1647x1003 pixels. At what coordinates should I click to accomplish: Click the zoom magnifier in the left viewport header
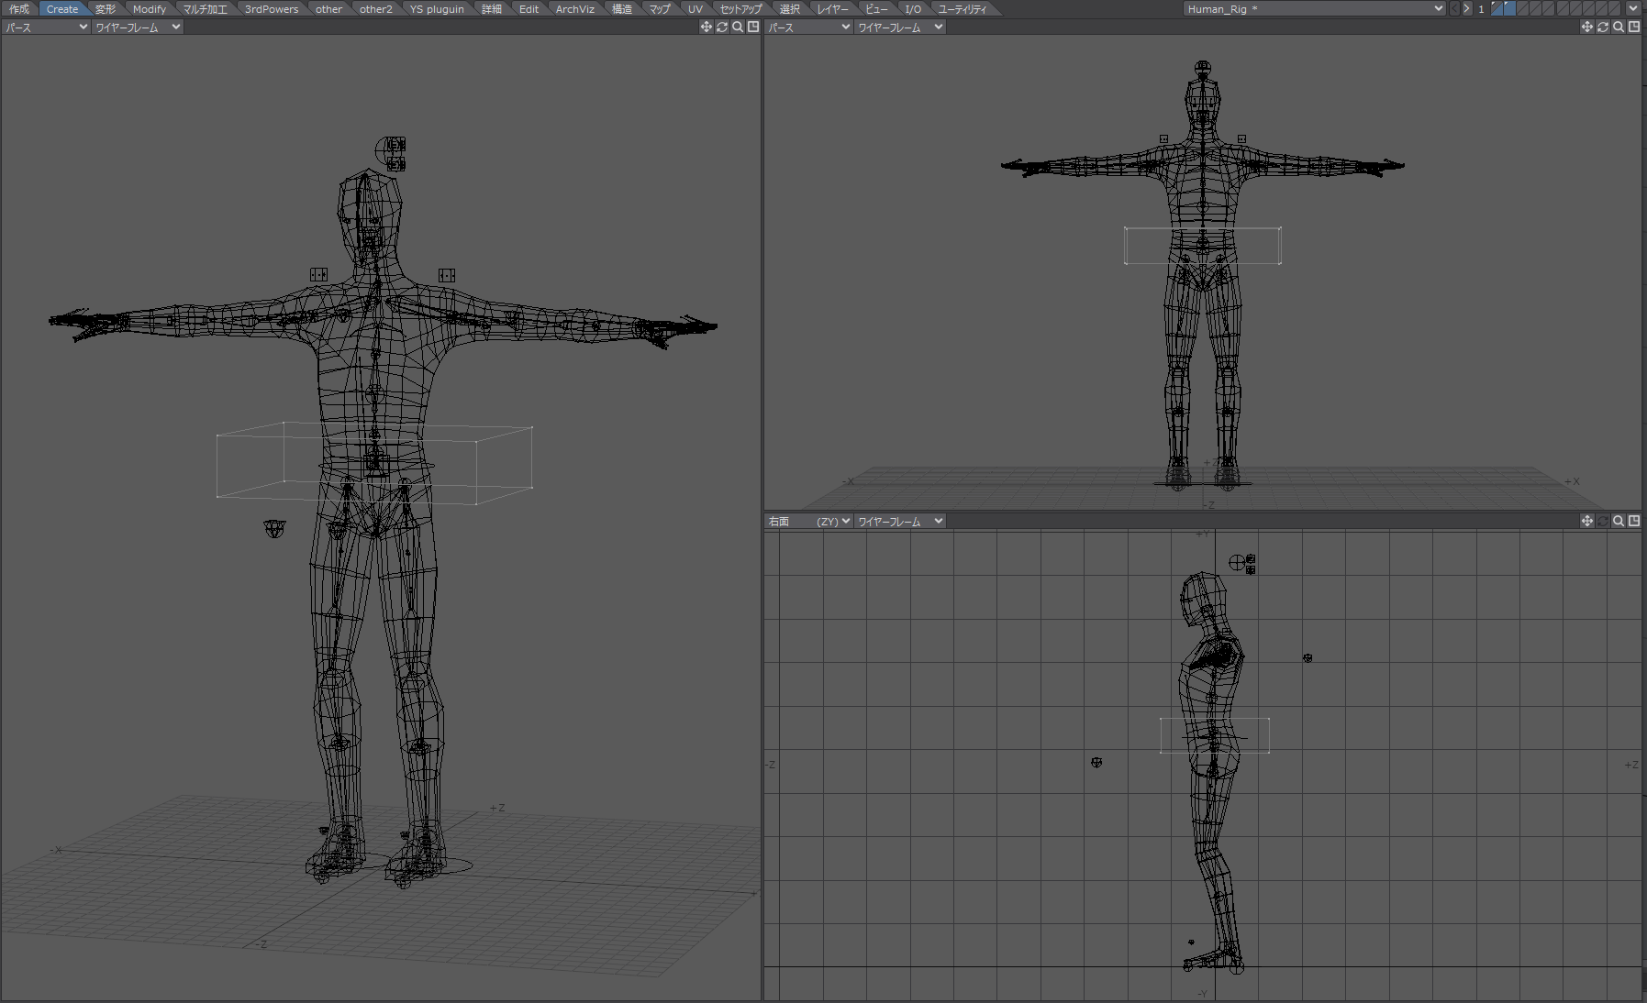[x=738, y=28]
